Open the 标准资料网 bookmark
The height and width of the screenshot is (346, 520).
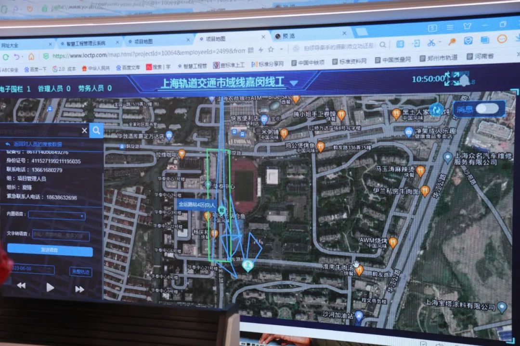[x=350, y=61]
